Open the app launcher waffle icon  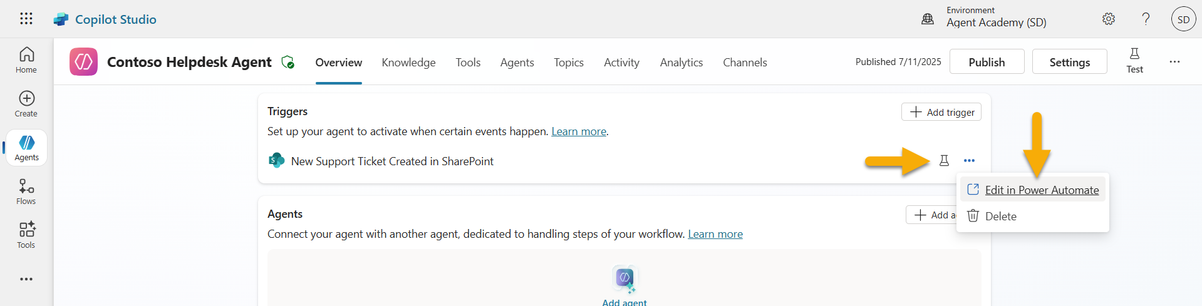pos(26,19)
